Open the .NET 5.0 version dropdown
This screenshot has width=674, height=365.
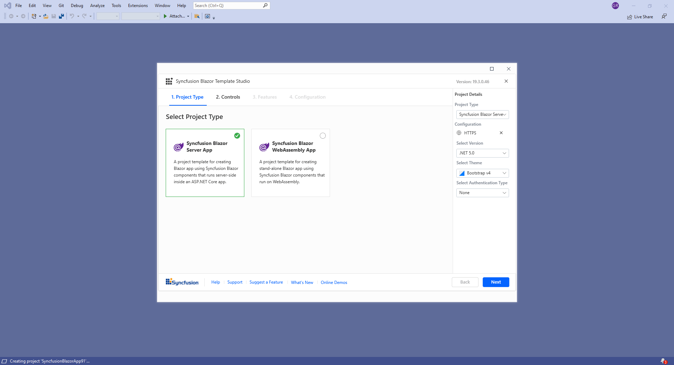(482, 153)
